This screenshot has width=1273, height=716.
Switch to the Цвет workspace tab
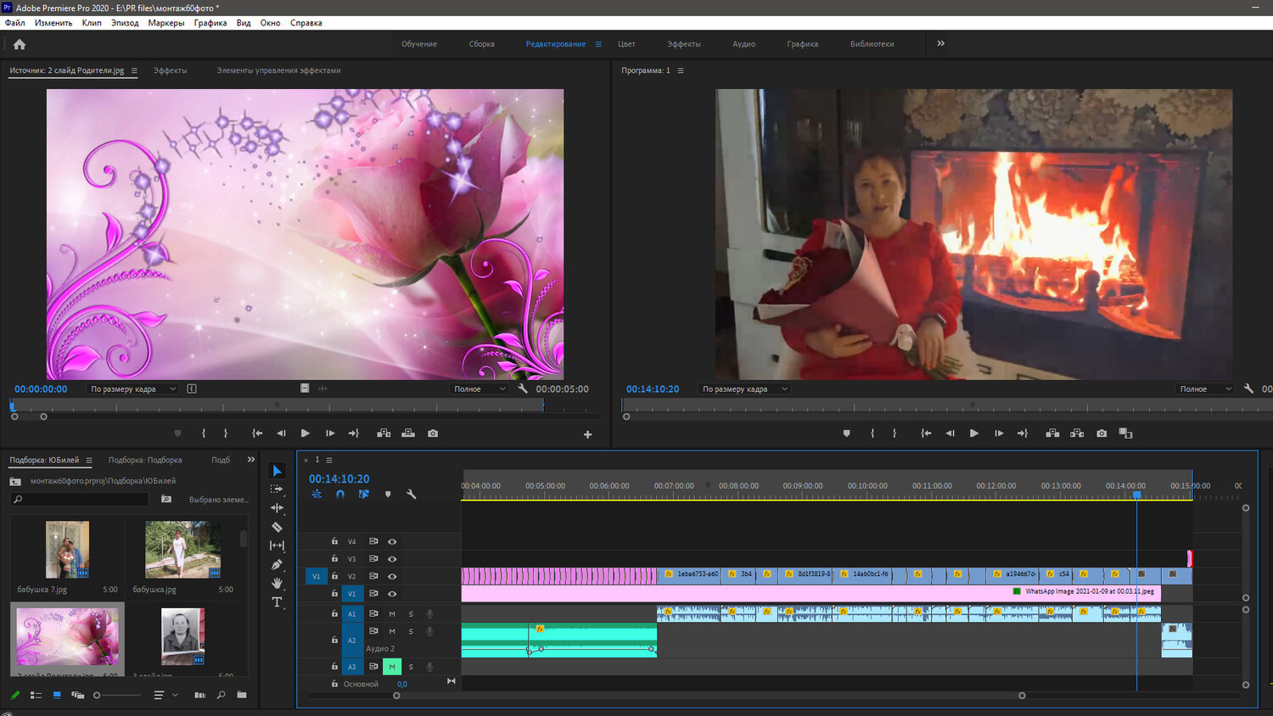coord(626,44)
